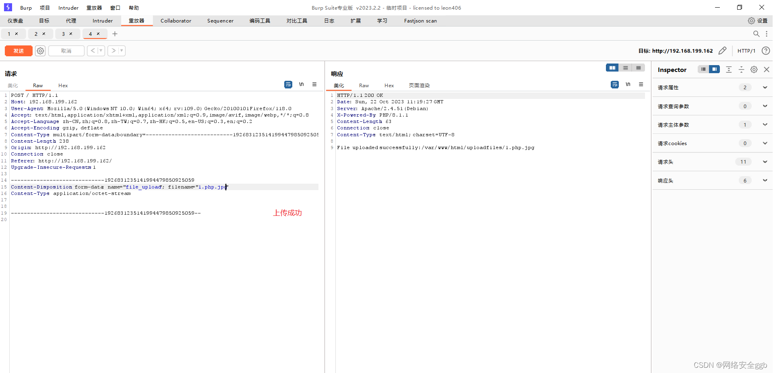Click the filename "1.php.jpg" value in the request
This screenshot has width=773, height=373.
click(212, 187)
